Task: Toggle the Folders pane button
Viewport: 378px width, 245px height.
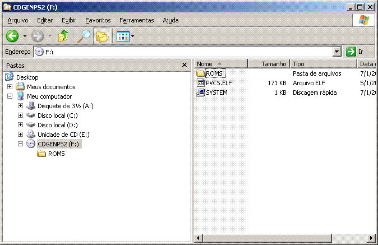Action: tap(102, 36)
